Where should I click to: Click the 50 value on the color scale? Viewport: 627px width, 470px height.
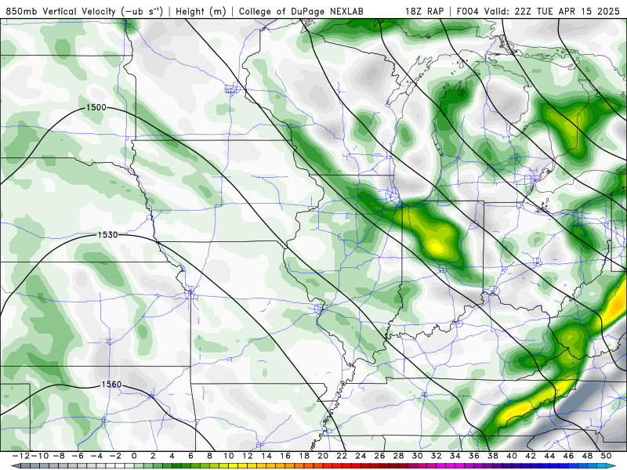coord(606,456)
